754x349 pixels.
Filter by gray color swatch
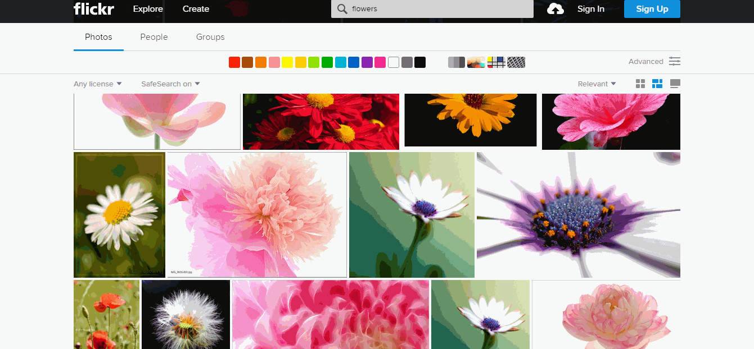[407, 62]
